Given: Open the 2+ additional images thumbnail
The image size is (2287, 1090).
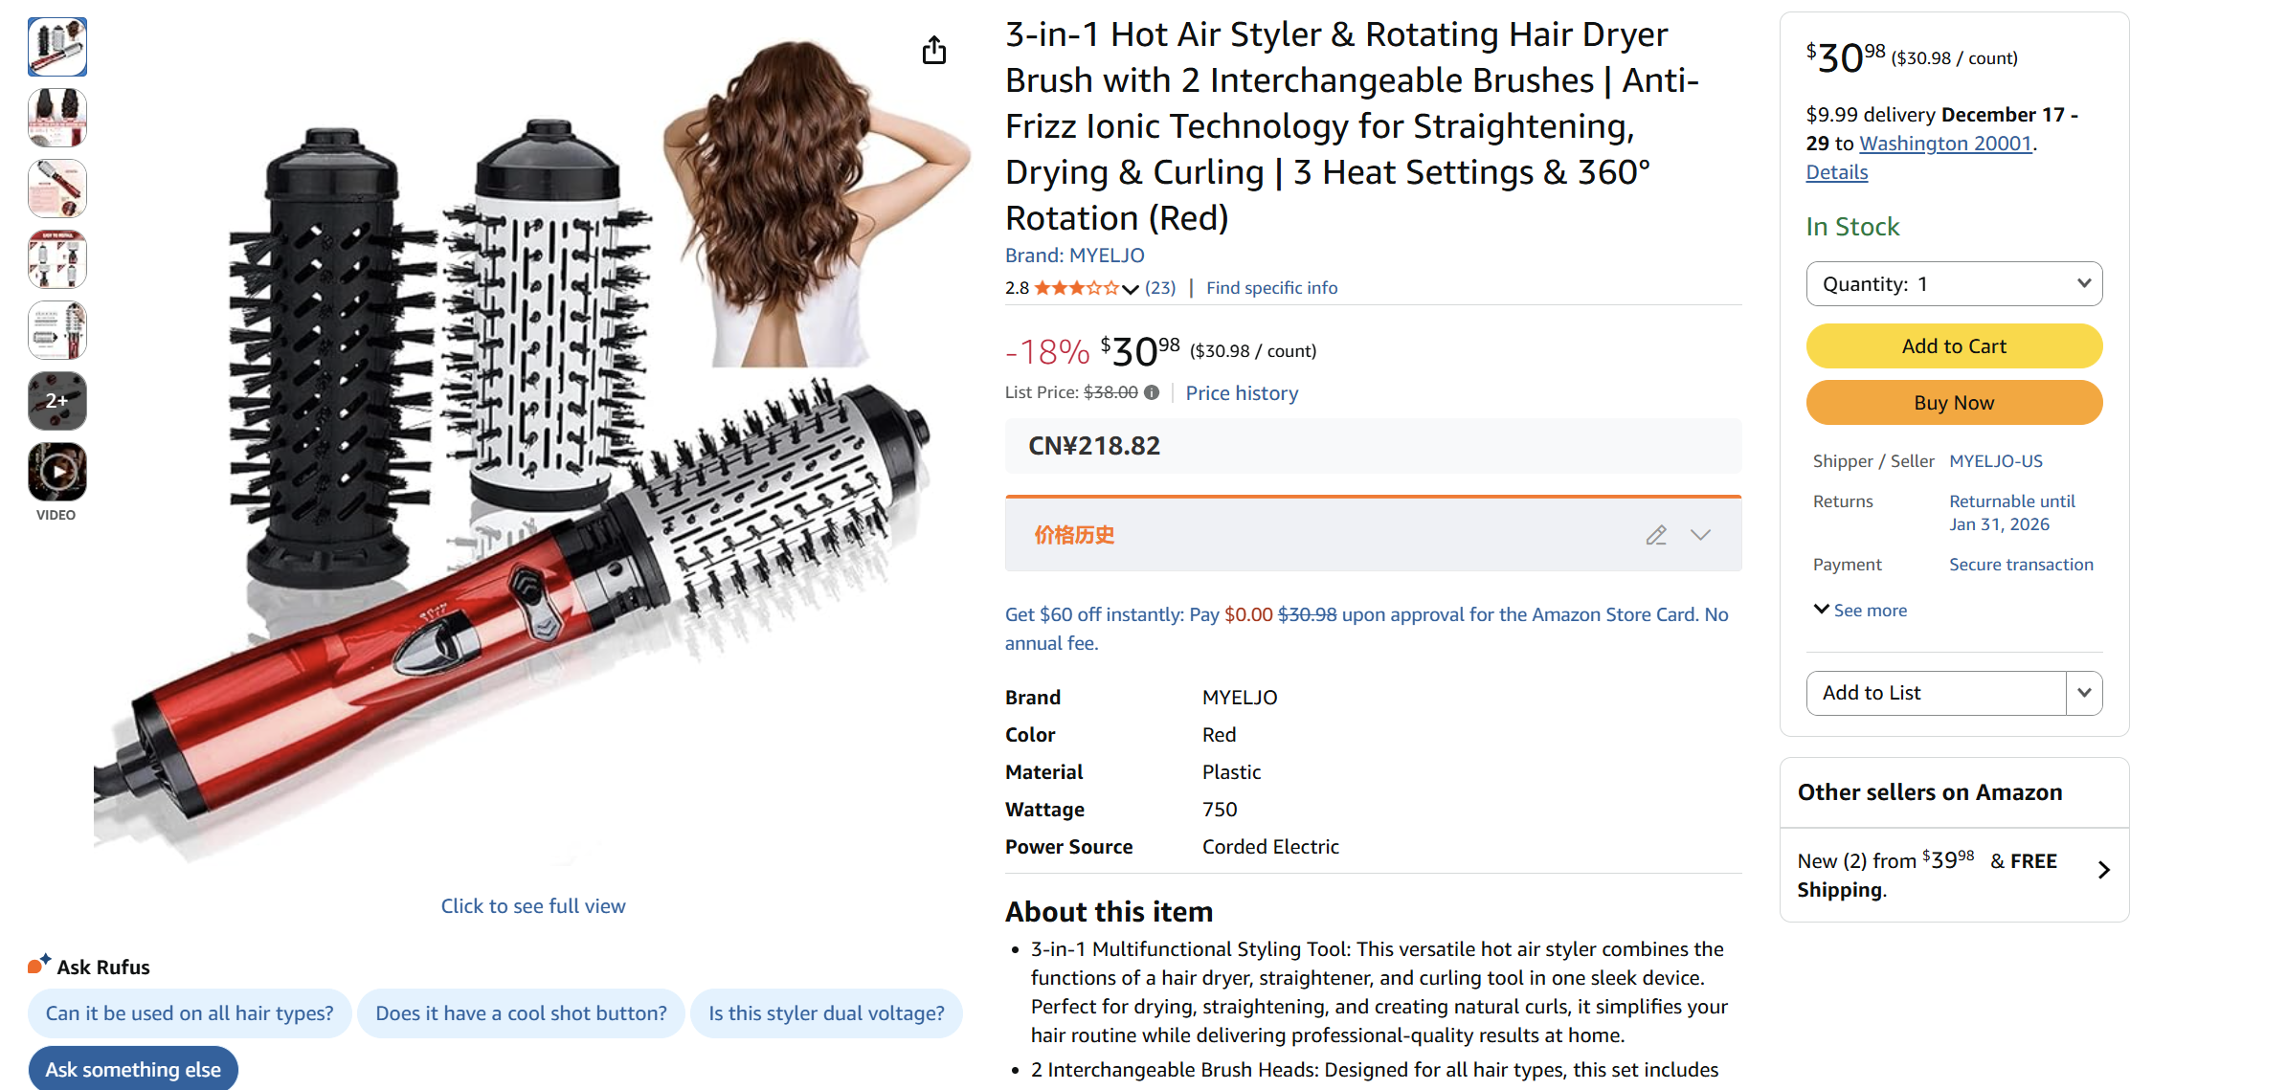Looking at the screenshot, I should click(56, 400).
